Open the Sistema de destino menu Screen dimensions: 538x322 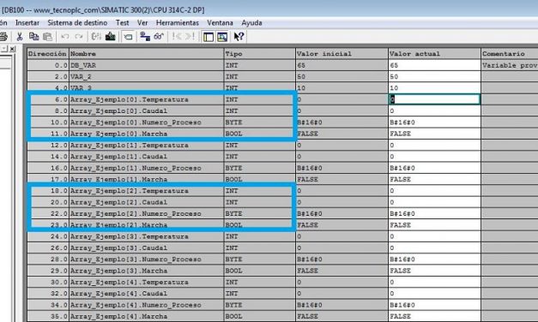[x=77, y=23]
